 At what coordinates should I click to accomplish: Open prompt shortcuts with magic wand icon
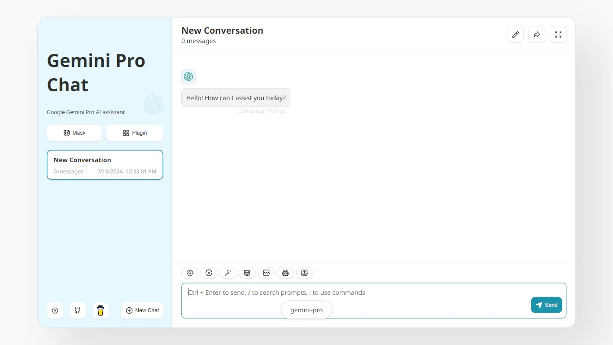pyautogui.click(x=228, y=273)
